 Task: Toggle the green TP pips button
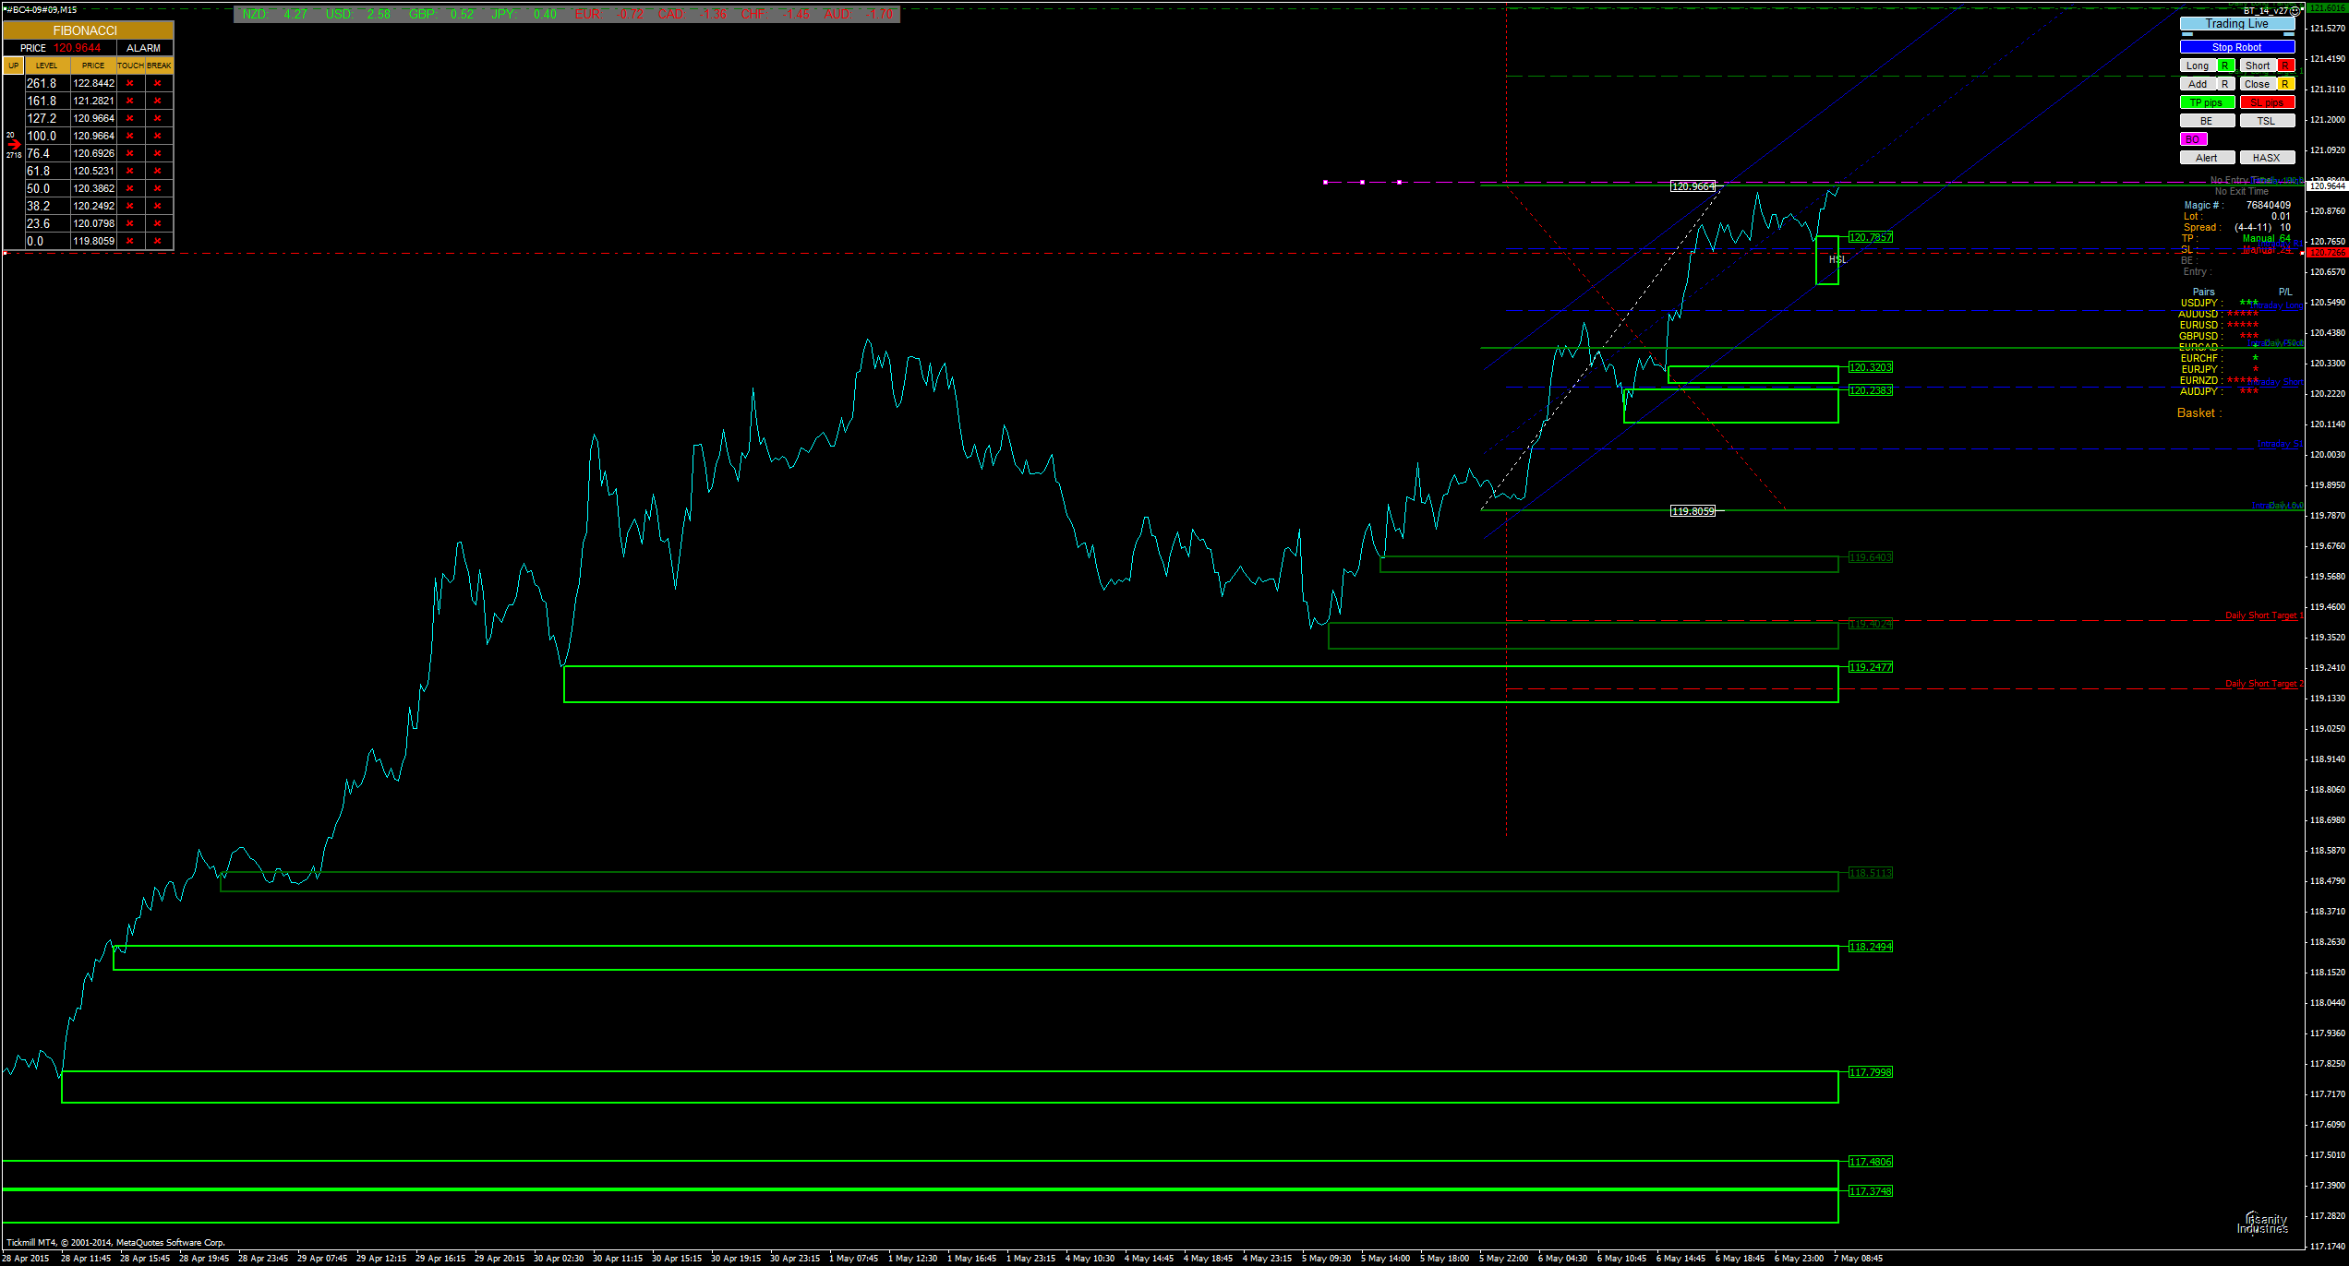(2207, 102)
